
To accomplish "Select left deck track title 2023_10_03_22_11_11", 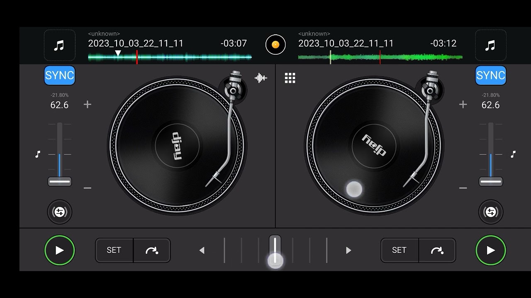I will click(136, 43).
